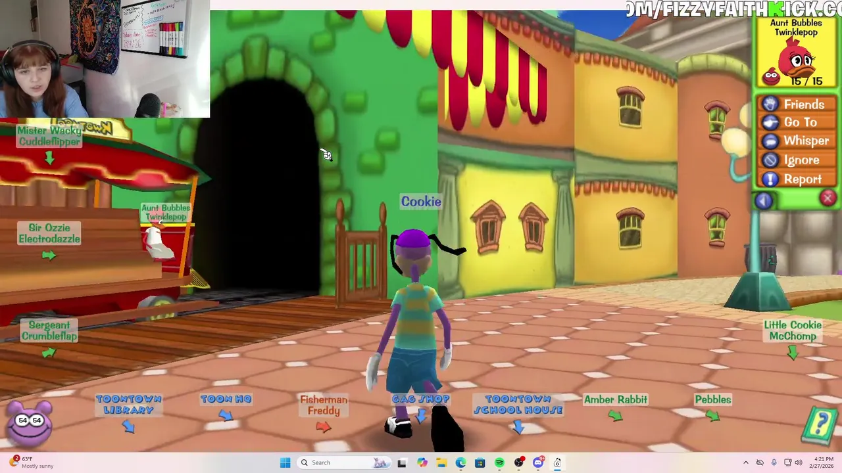Select Fisherman Freddy name tag
Screen dimensions: 842x473
coord(324,405)
